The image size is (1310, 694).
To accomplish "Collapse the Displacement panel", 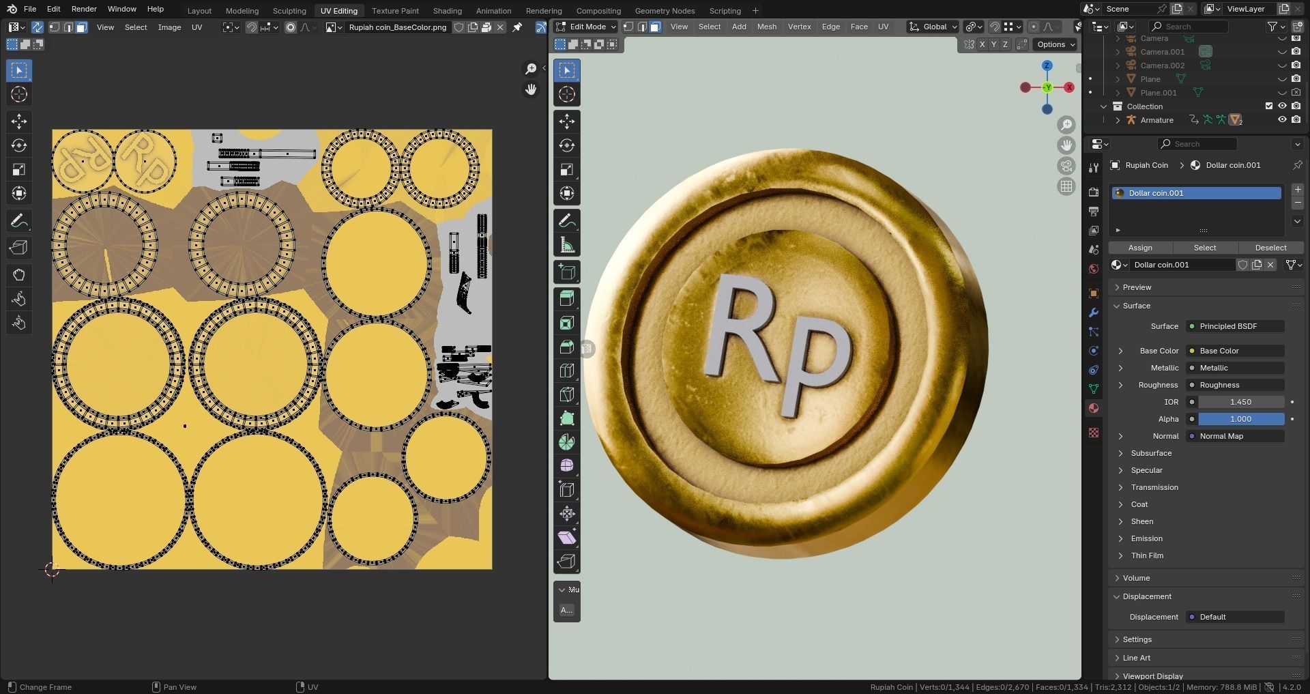I will tap(1147, 596).
